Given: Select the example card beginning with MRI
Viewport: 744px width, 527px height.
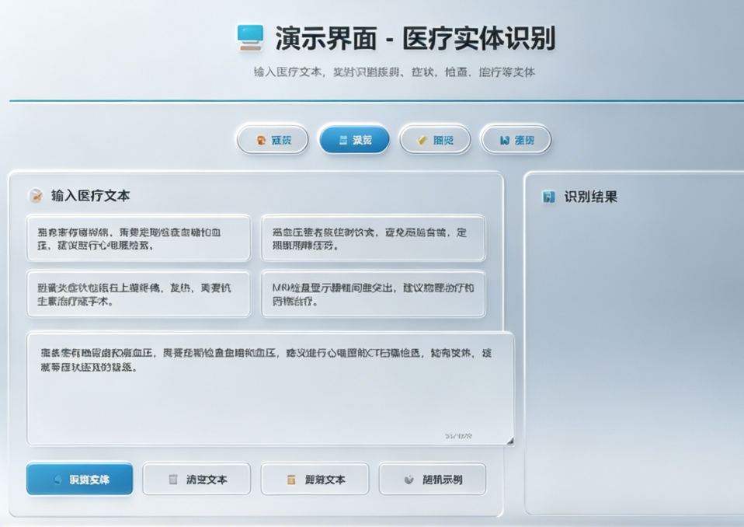Looking at the screenshot, I should pyautogui.click(x=374, y=294).
